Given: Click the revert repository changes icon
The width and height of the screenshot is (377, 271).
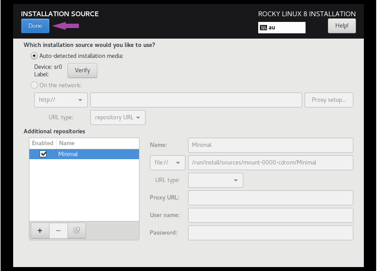Looking at the screenshot, I should [x=76, y=231].
